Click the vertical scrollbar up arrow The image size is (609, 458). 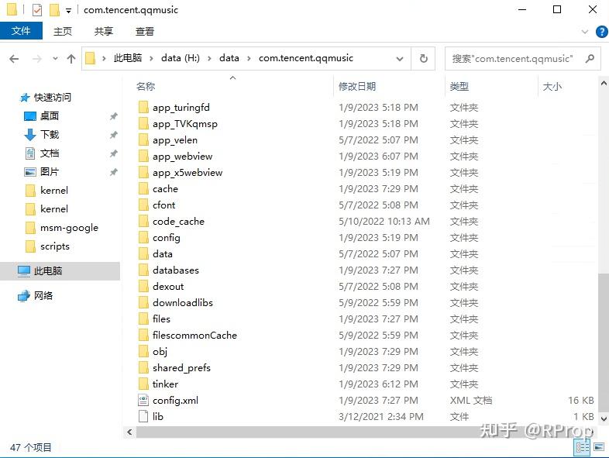[x=604, y=83]
